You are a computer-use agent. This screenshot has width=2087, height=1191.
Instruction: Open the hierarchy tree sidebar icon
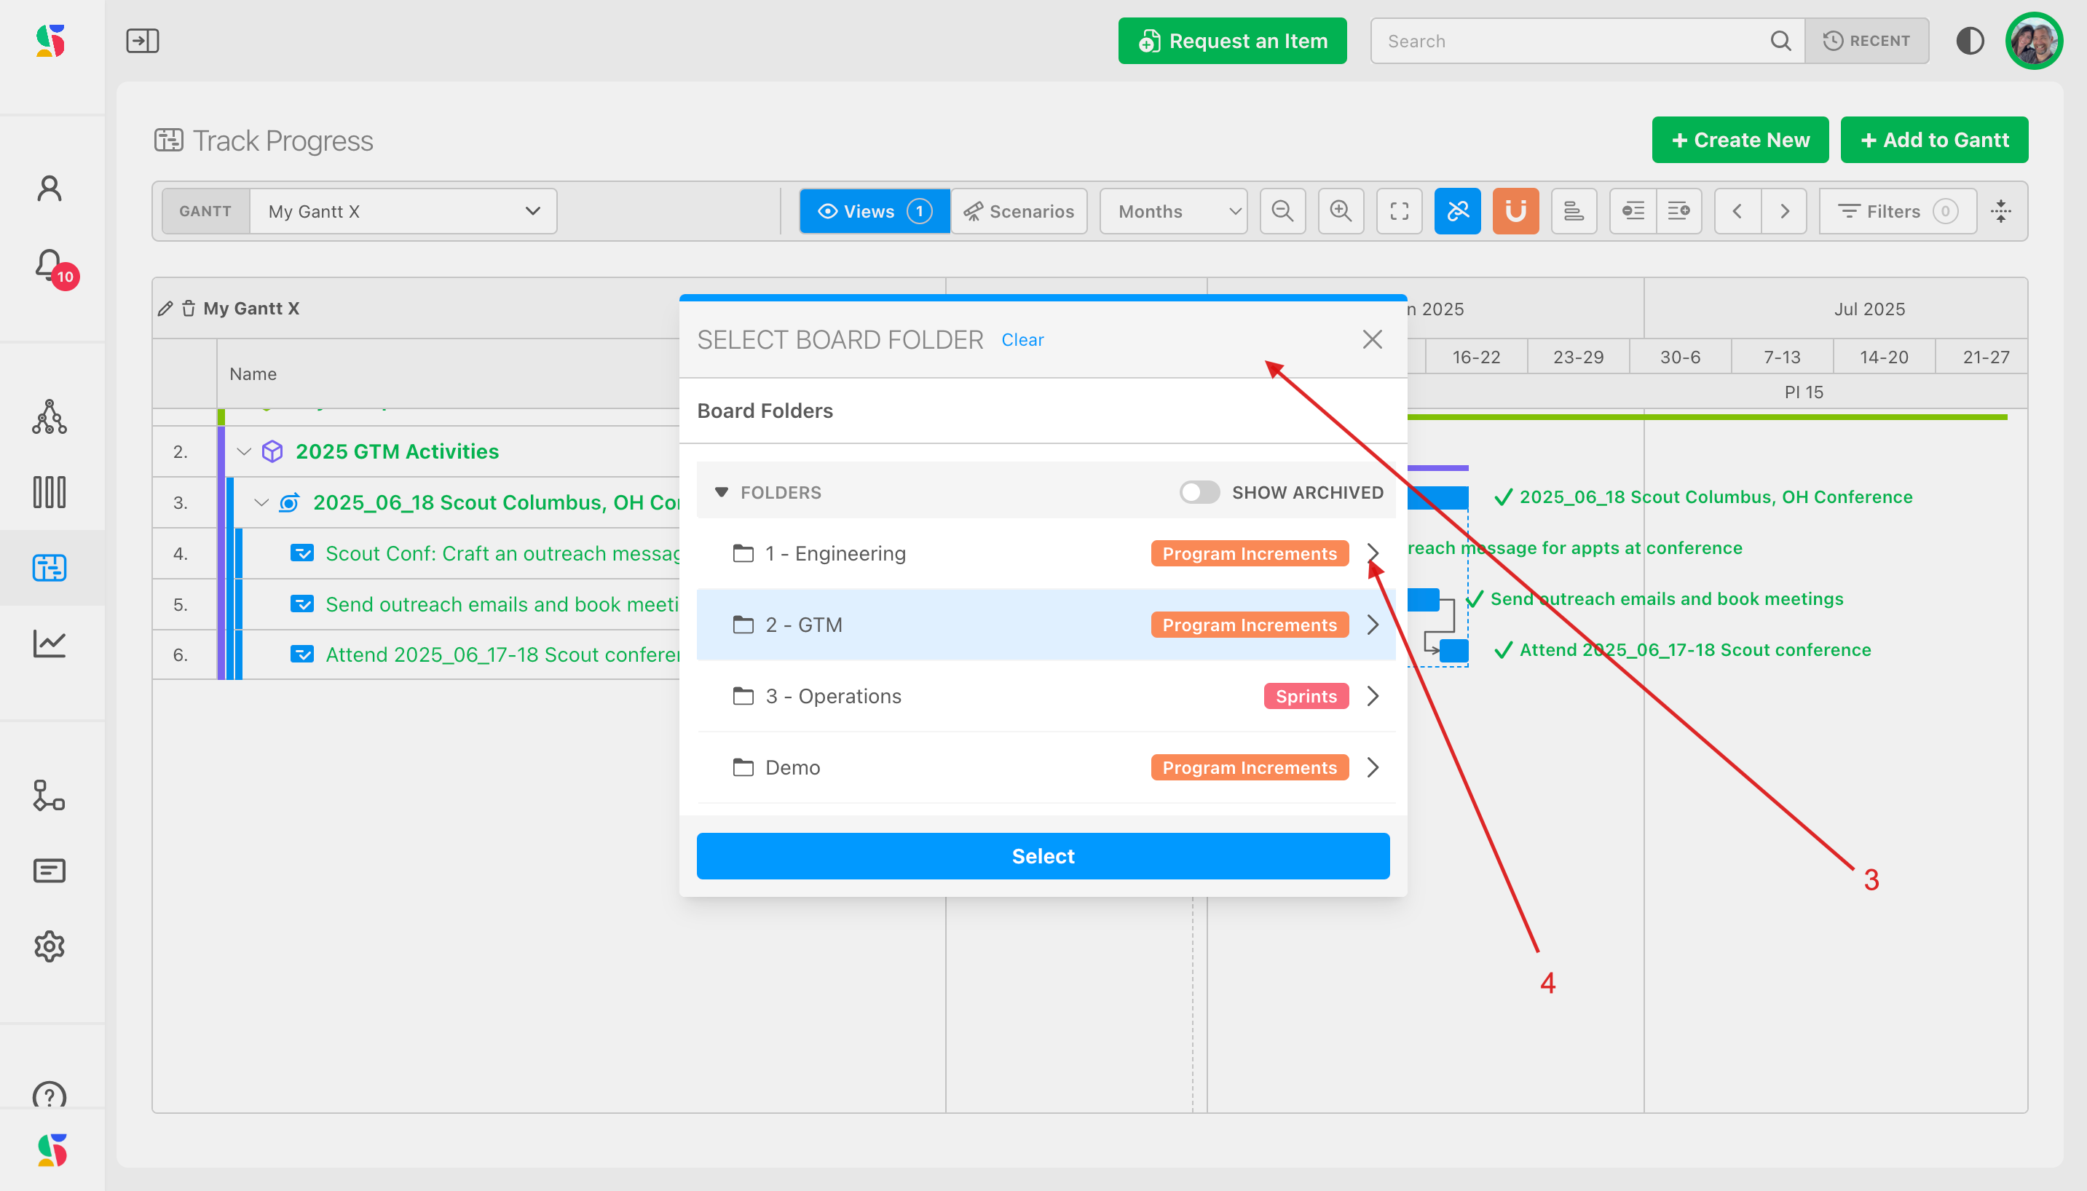click(x=49, y=416)
